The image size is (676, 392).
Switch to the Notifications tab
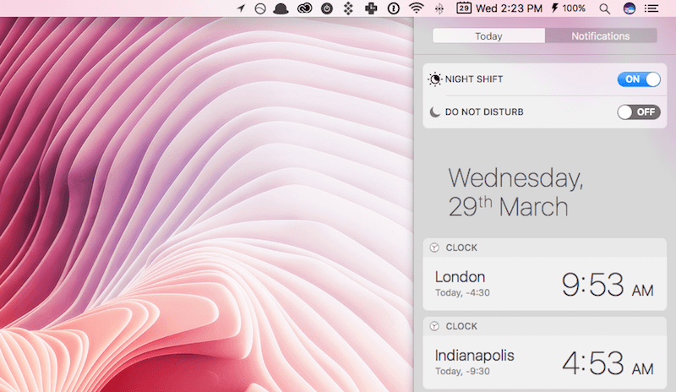(600, 36)
